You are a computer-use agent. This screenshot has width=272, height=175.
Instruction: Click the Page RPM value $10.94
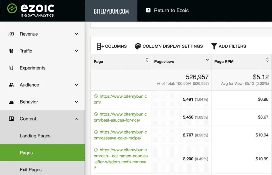(262, 135)
